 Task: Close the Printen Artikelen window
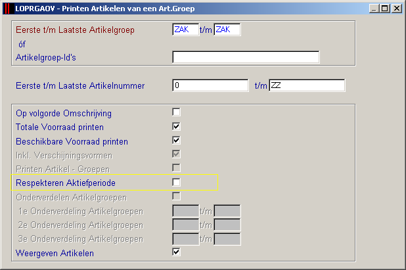pos(397,9)
